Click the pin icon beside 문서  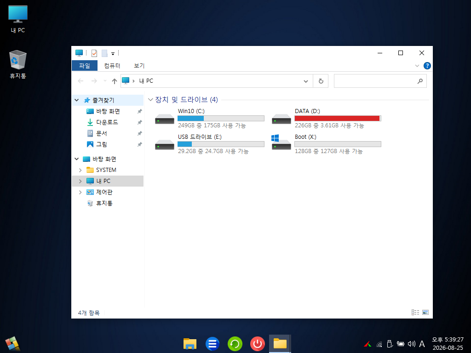tap(139, 133)
